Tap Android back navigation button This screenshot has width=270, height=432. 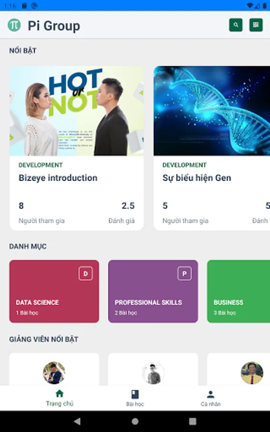77,421
